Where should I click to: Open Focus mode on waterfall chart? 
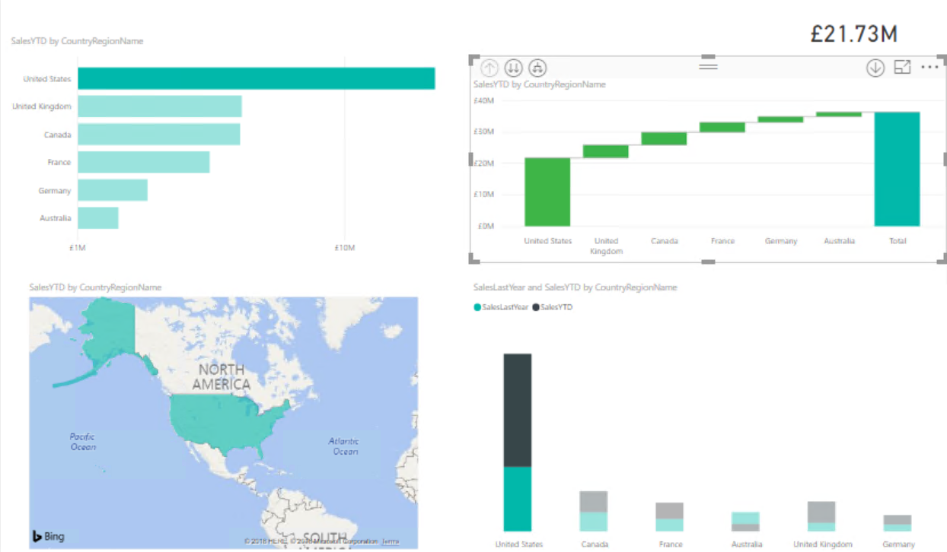[x=902, y=68]
